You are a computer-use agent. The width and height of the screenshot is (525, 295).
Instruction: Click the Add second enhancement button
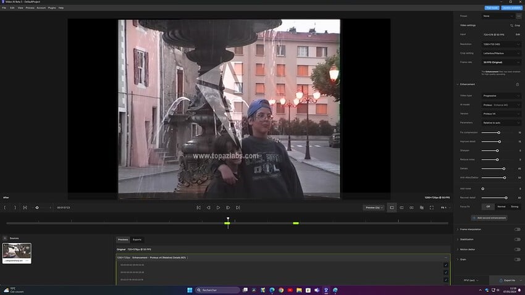tap(489, 218)
